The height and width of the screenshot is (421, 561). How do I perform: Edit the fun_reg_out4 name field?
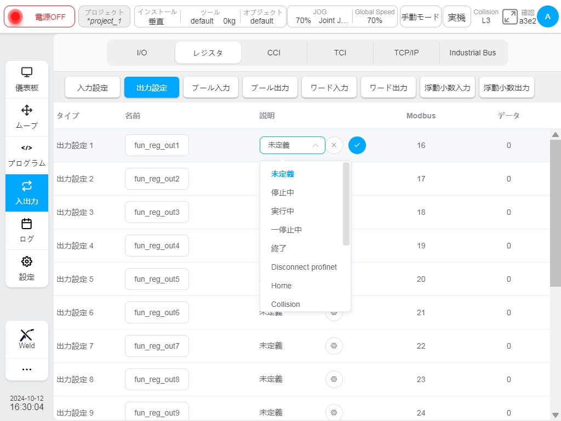point(157,246)
